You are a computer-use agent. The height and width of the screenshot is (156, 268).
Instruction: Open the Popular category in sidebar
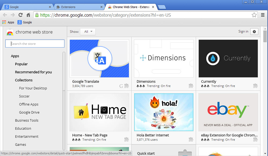21,64
